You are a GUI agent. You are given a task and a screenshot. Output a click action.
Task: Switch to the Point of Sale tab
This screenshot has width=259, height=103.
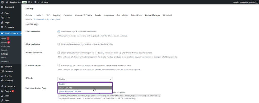tap(136, 15)
